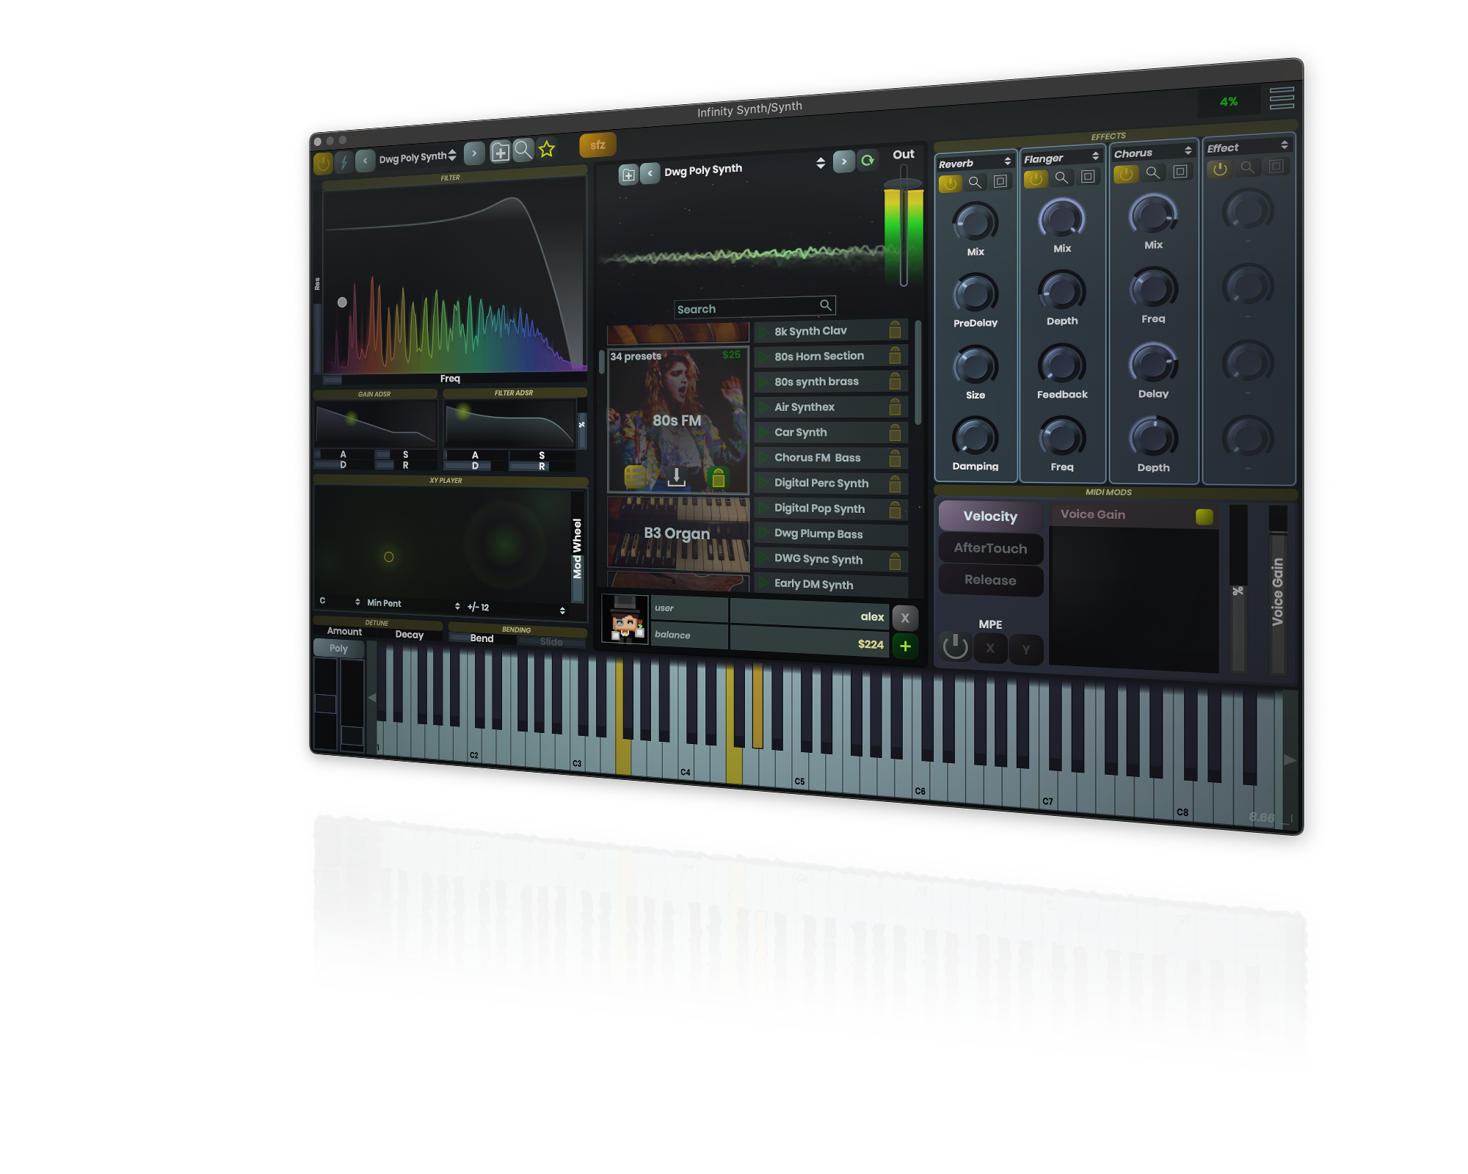Select the AfterTouch MIDI mod tab
This screenshot has height=1174, width=1468.
[x=990, y=548]
